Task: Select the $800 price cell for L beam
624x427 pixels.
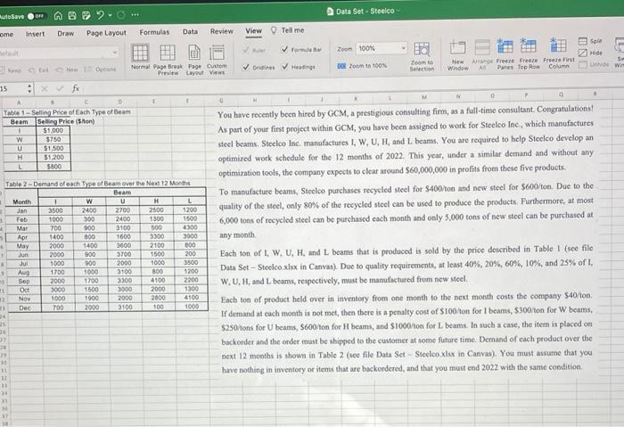Action: click(53, 167)
